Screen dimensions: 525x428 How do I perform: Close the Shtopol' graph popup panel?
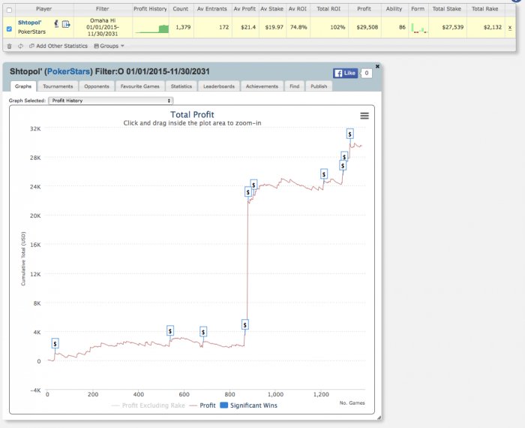[x=377, y=66]
